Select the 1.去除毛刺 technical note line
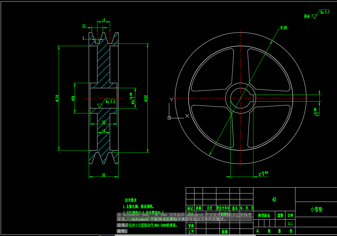The width and height of the screenshot is (337, 236). 139,207
